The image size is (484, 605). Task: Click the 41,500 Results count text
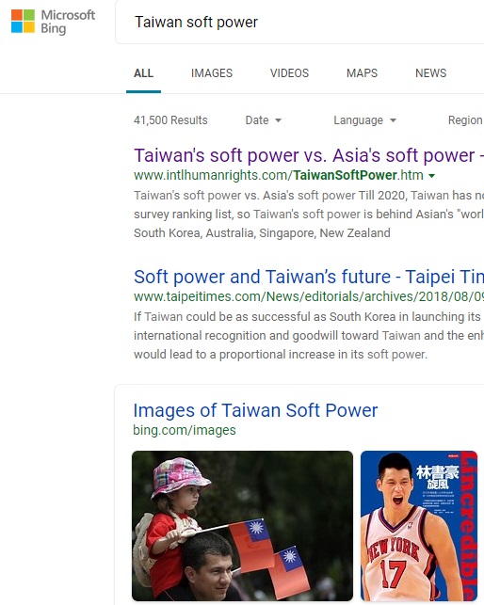[170, 120]
